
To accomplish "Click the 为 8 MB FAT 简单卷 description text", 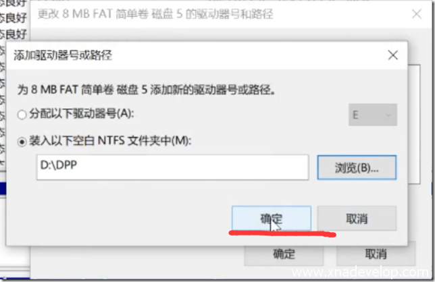I will tap(146, 90).
